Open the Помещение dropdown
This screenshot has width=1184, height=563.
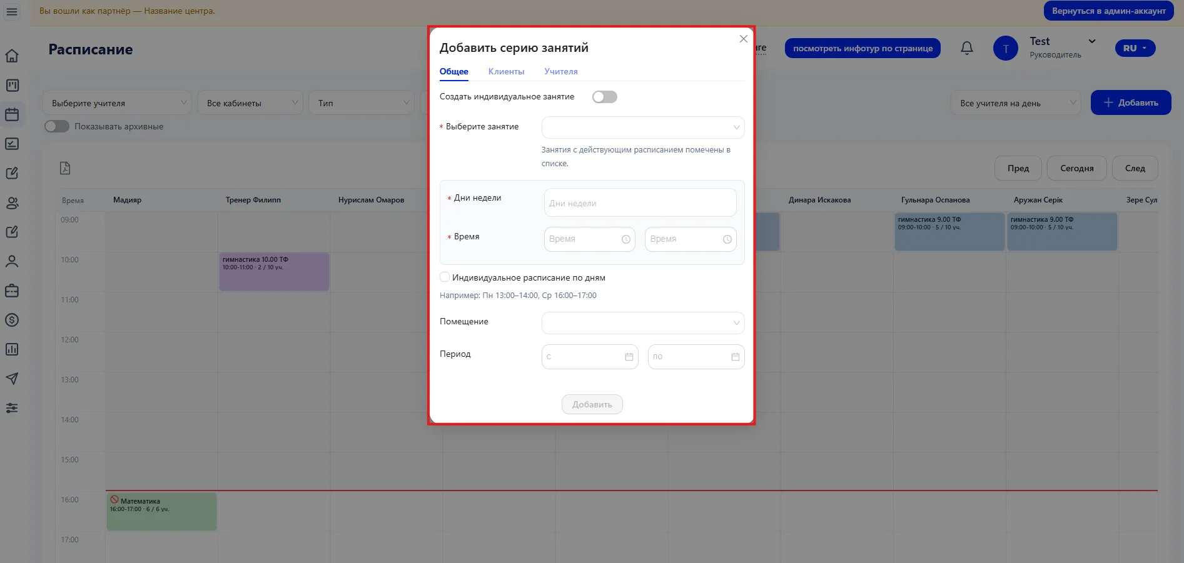643,323
